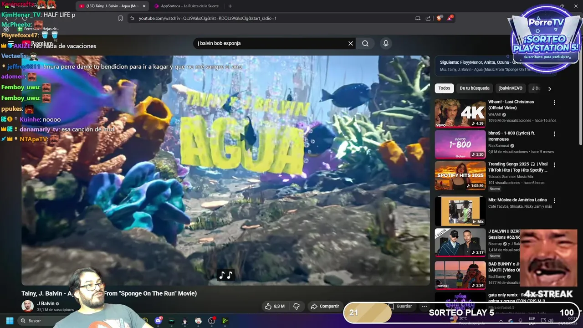Open bbno$ - 1-800 (Lyrics) video title
The width and height of the screenshot is (583, 328).
pos(511,136)
